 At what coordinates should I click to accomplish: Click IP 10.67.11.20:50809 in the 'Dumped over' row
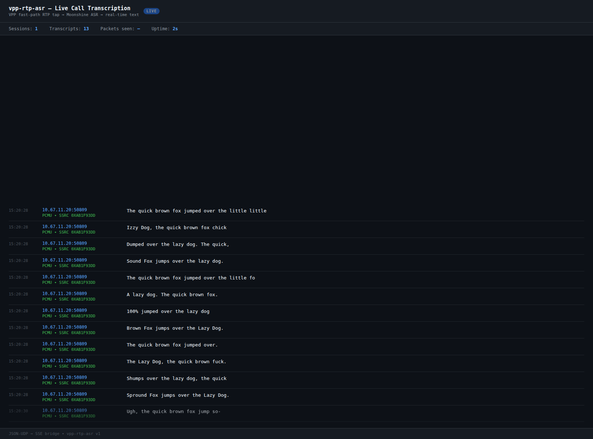click(64, 243)
